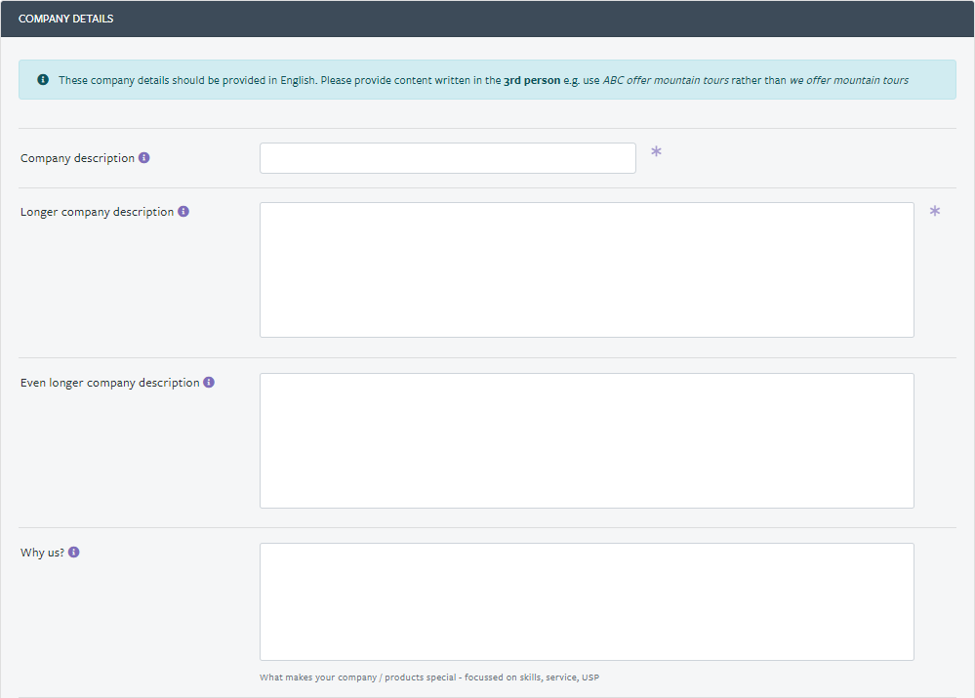Select the 'Longer company description' label
The image size is (975, 698).
pyautogui.click(x=97, y=212)
